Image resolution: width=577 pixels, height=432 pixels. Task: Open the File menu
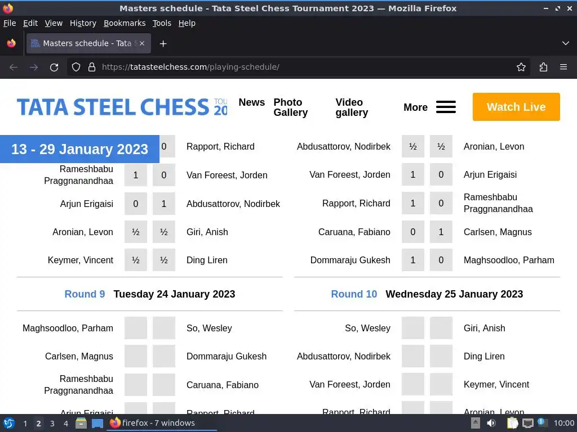[10, 23]
